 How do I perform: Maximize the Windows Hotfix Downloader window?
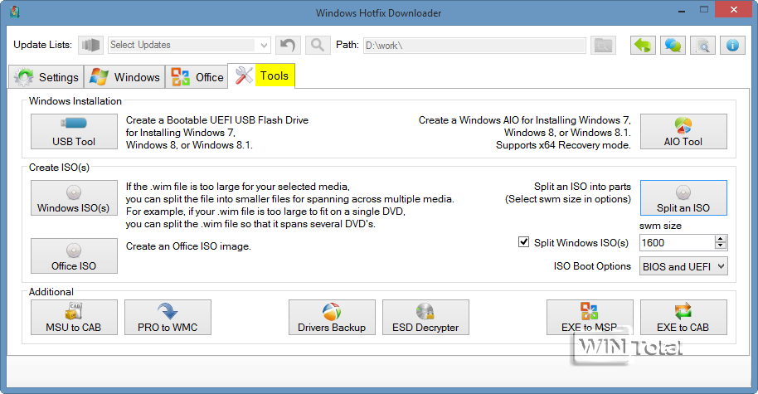click(704, 10)
